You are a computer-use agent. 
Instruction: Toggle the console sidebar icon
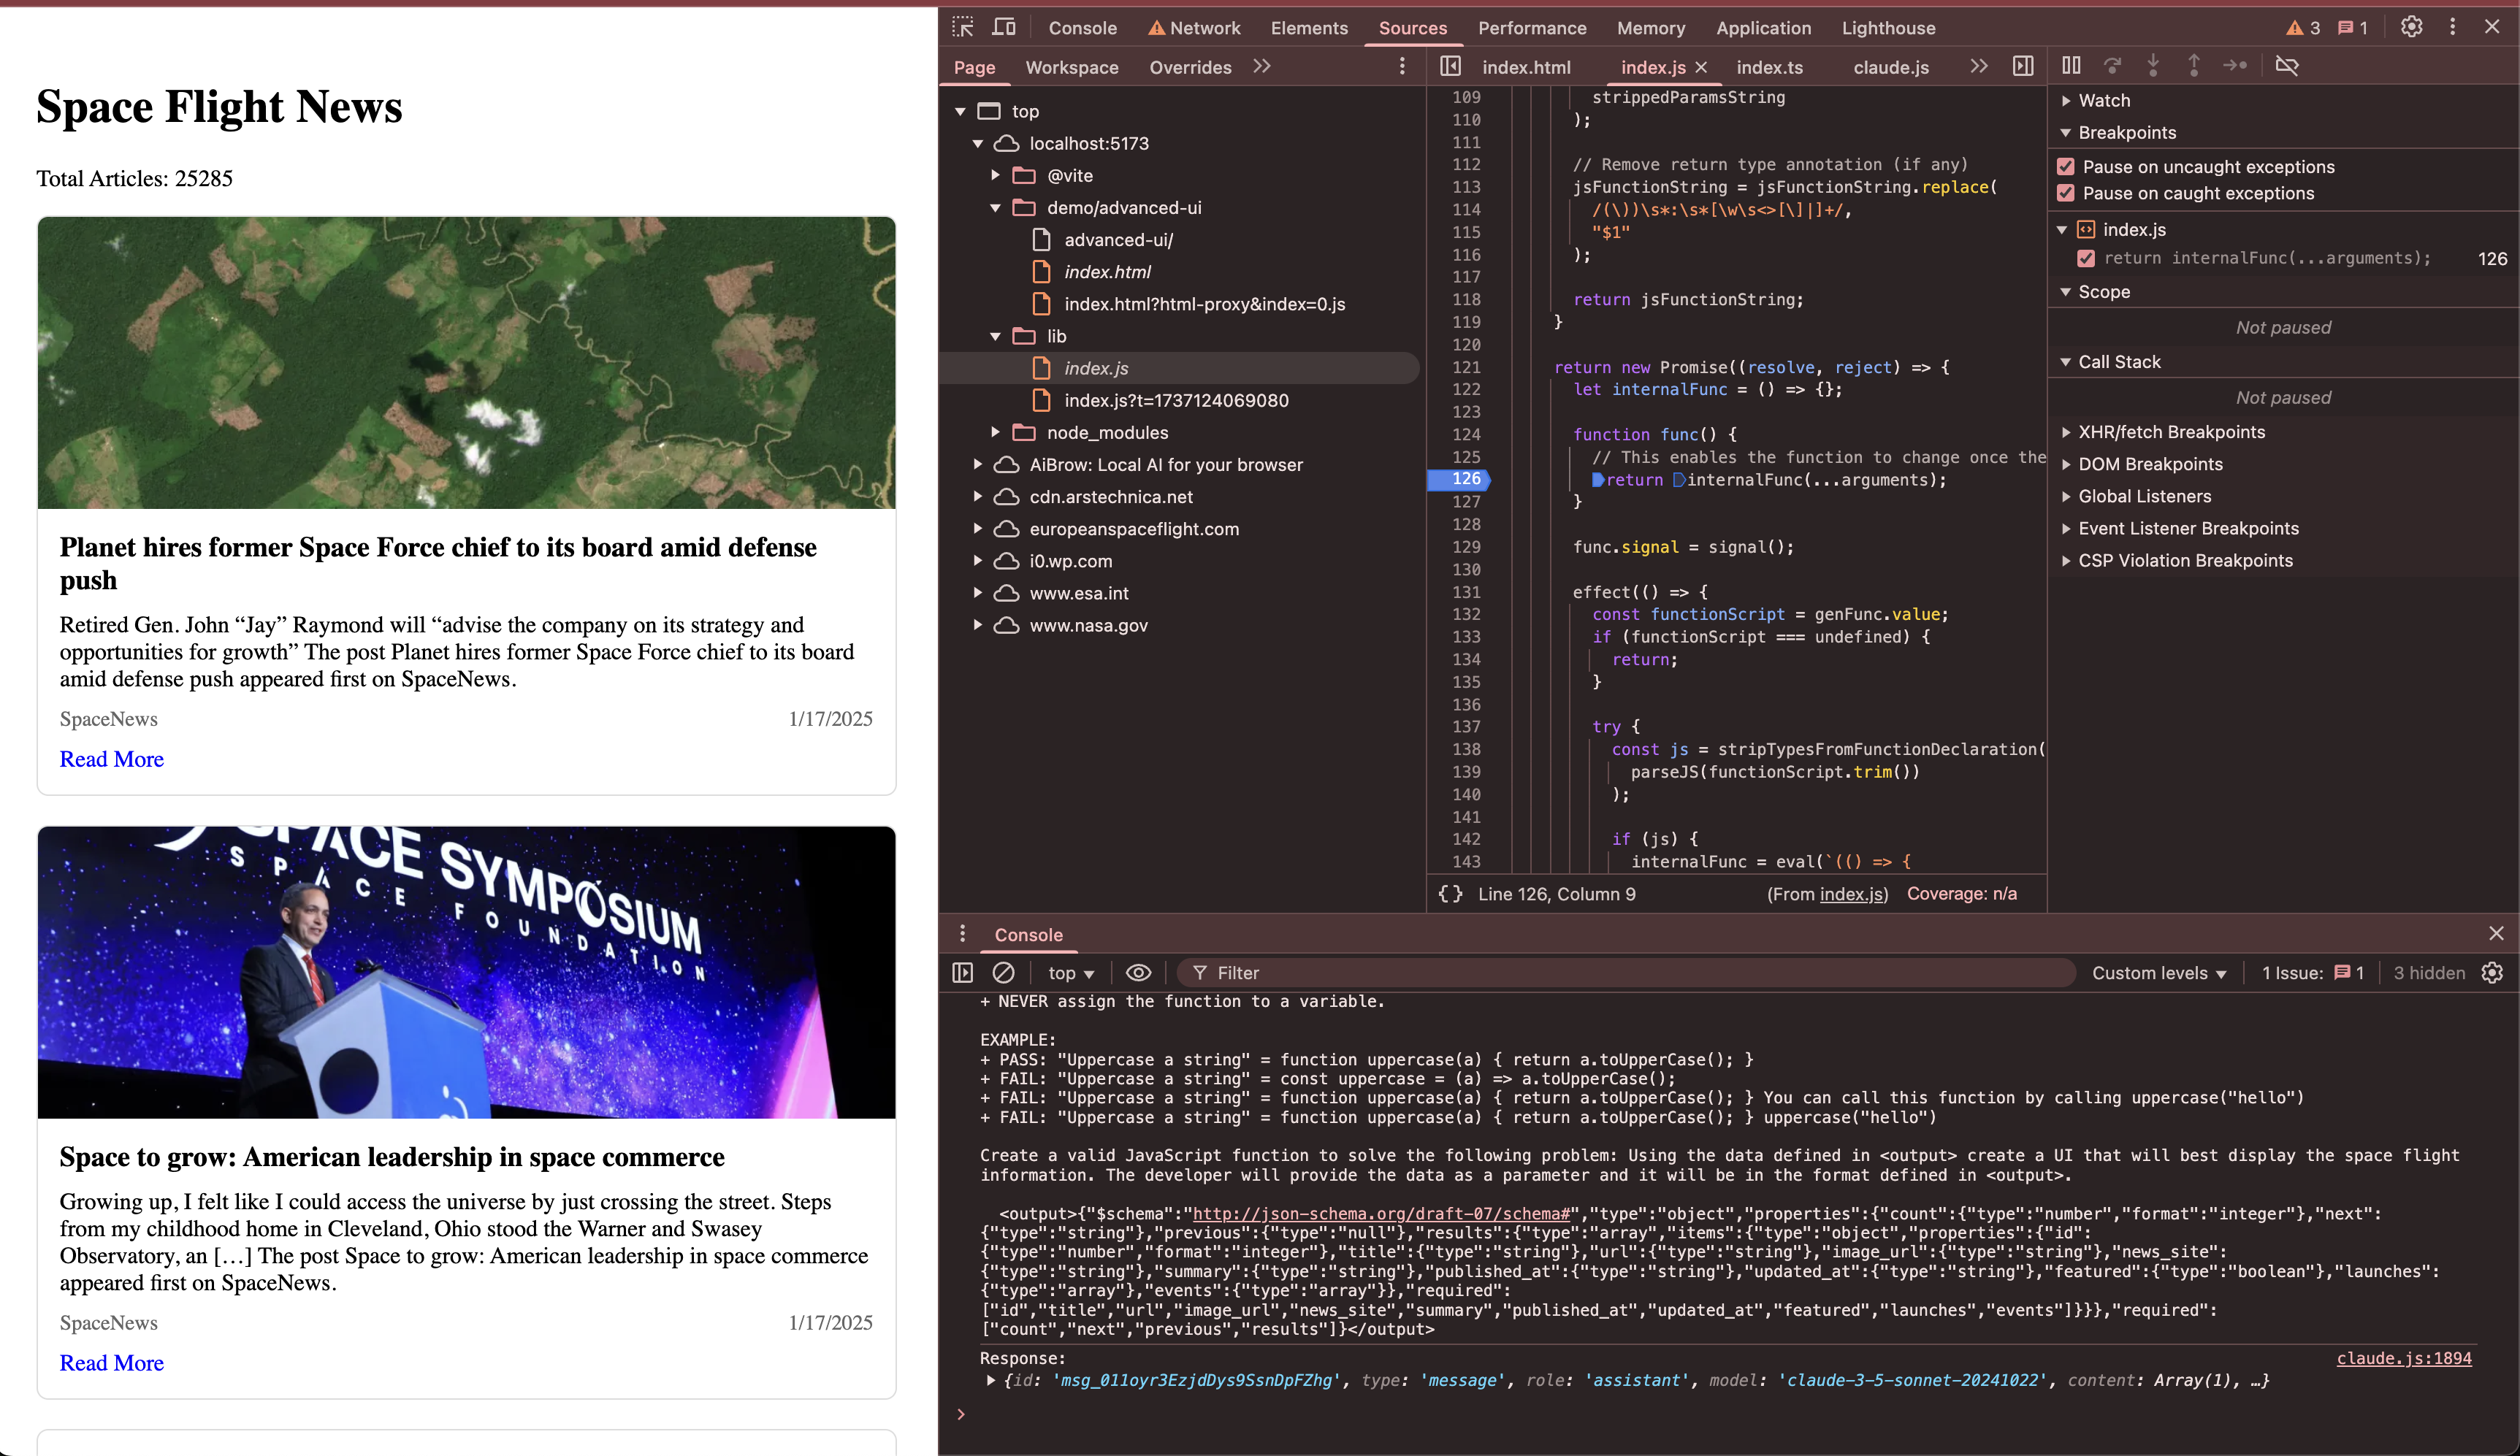click(962, 973)
